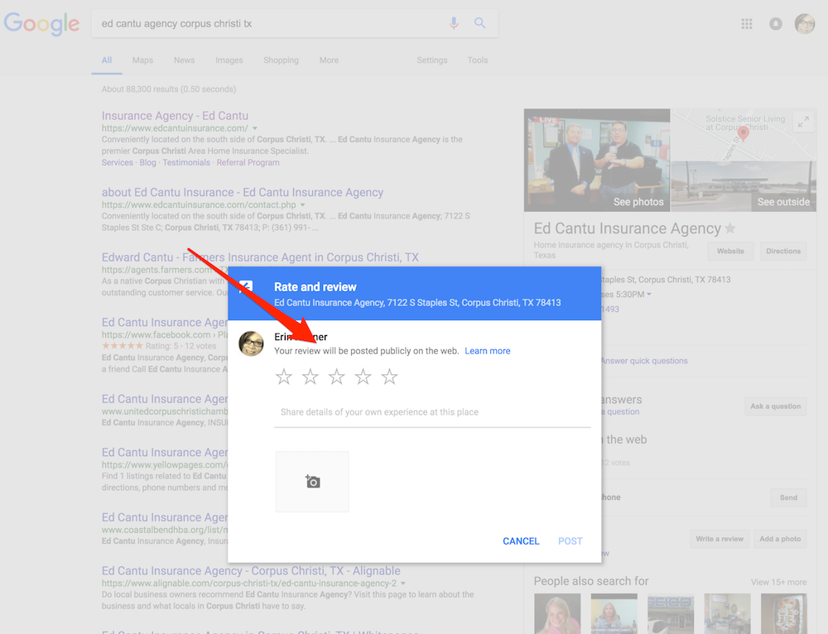Click the account profile avatar at top right
Viewport: 828px width, 634px height.
[x=805, y=24]
